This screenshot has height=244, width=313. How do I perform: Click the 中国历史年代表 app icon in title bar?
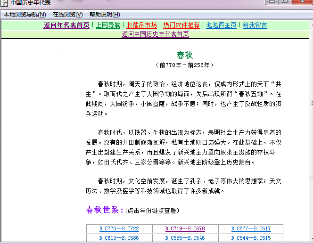click(x=4, y=3)
